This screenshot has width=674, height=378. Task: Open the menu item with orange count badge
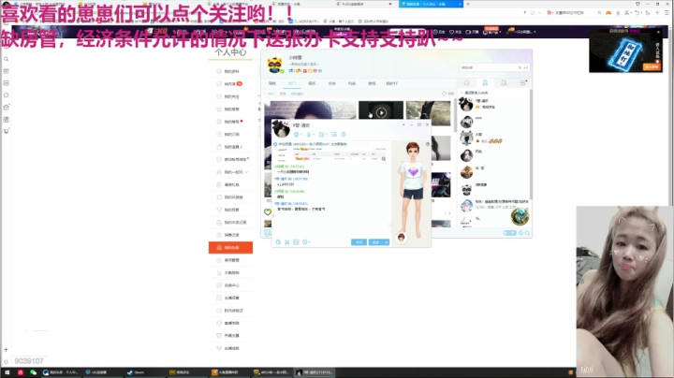[233, 84]
